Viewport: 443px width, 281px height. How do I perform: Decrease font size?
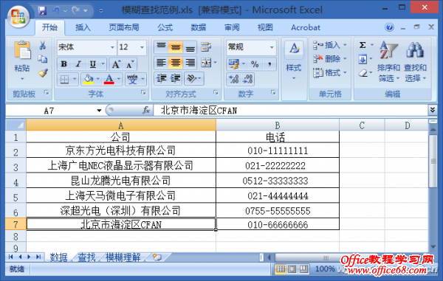coord(130,64)
